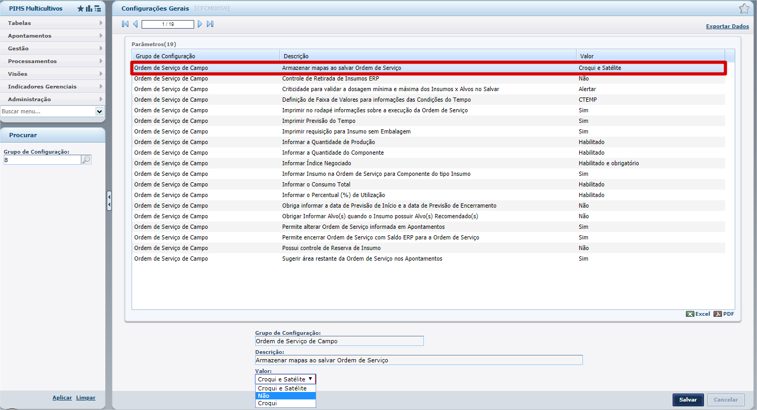The image size is (757, 410).
Task: Click the Salvar button
Action: pyautogui.click(x=688, y=400)
